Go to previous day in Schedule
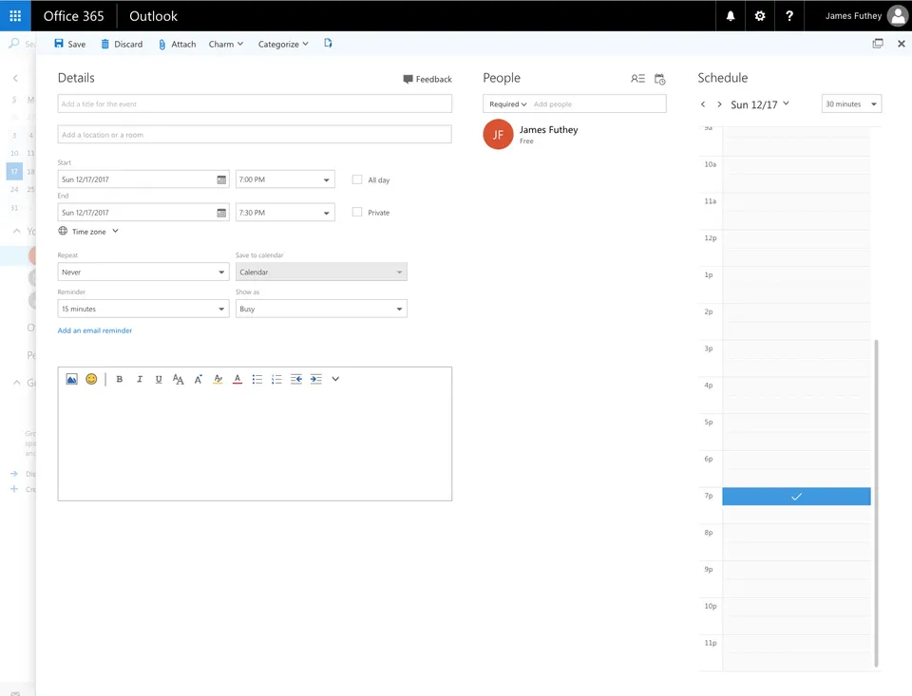 click(x=703, y=104)
